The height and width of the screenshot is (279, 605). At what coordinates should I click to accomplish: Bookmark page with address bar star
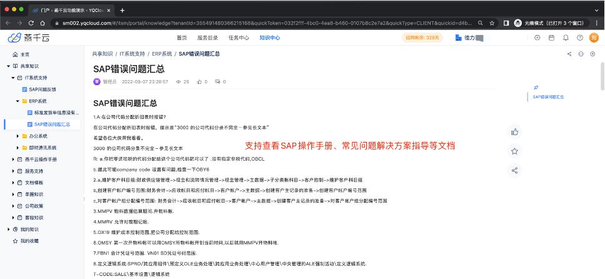[x=492, y=23]
